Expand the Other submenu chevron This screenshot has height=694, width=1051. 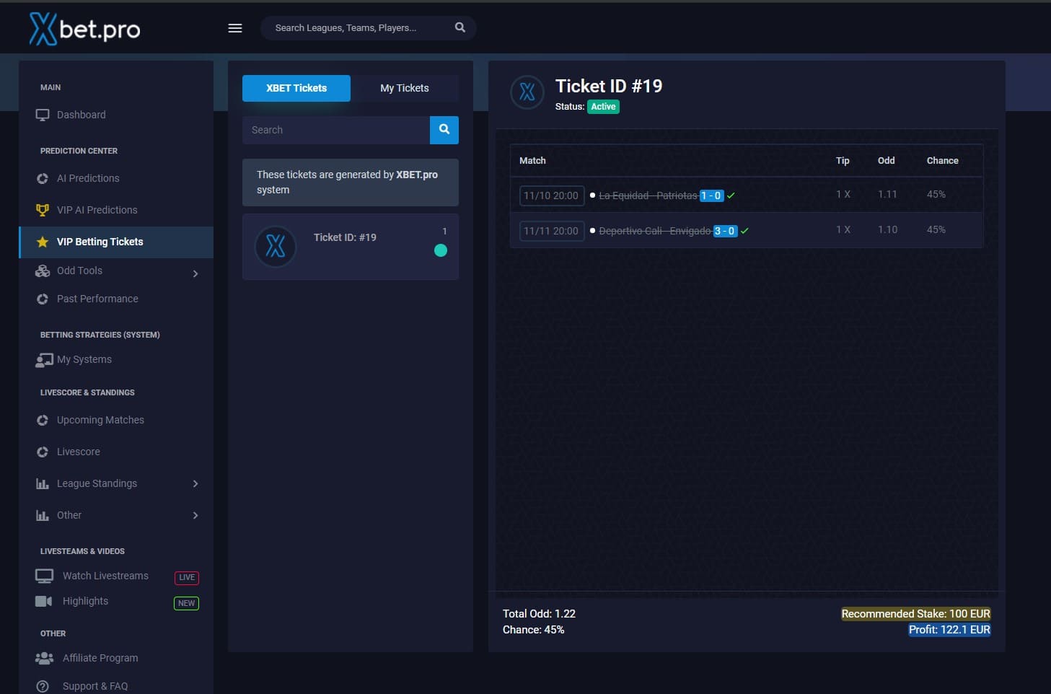tap(195, 515)
